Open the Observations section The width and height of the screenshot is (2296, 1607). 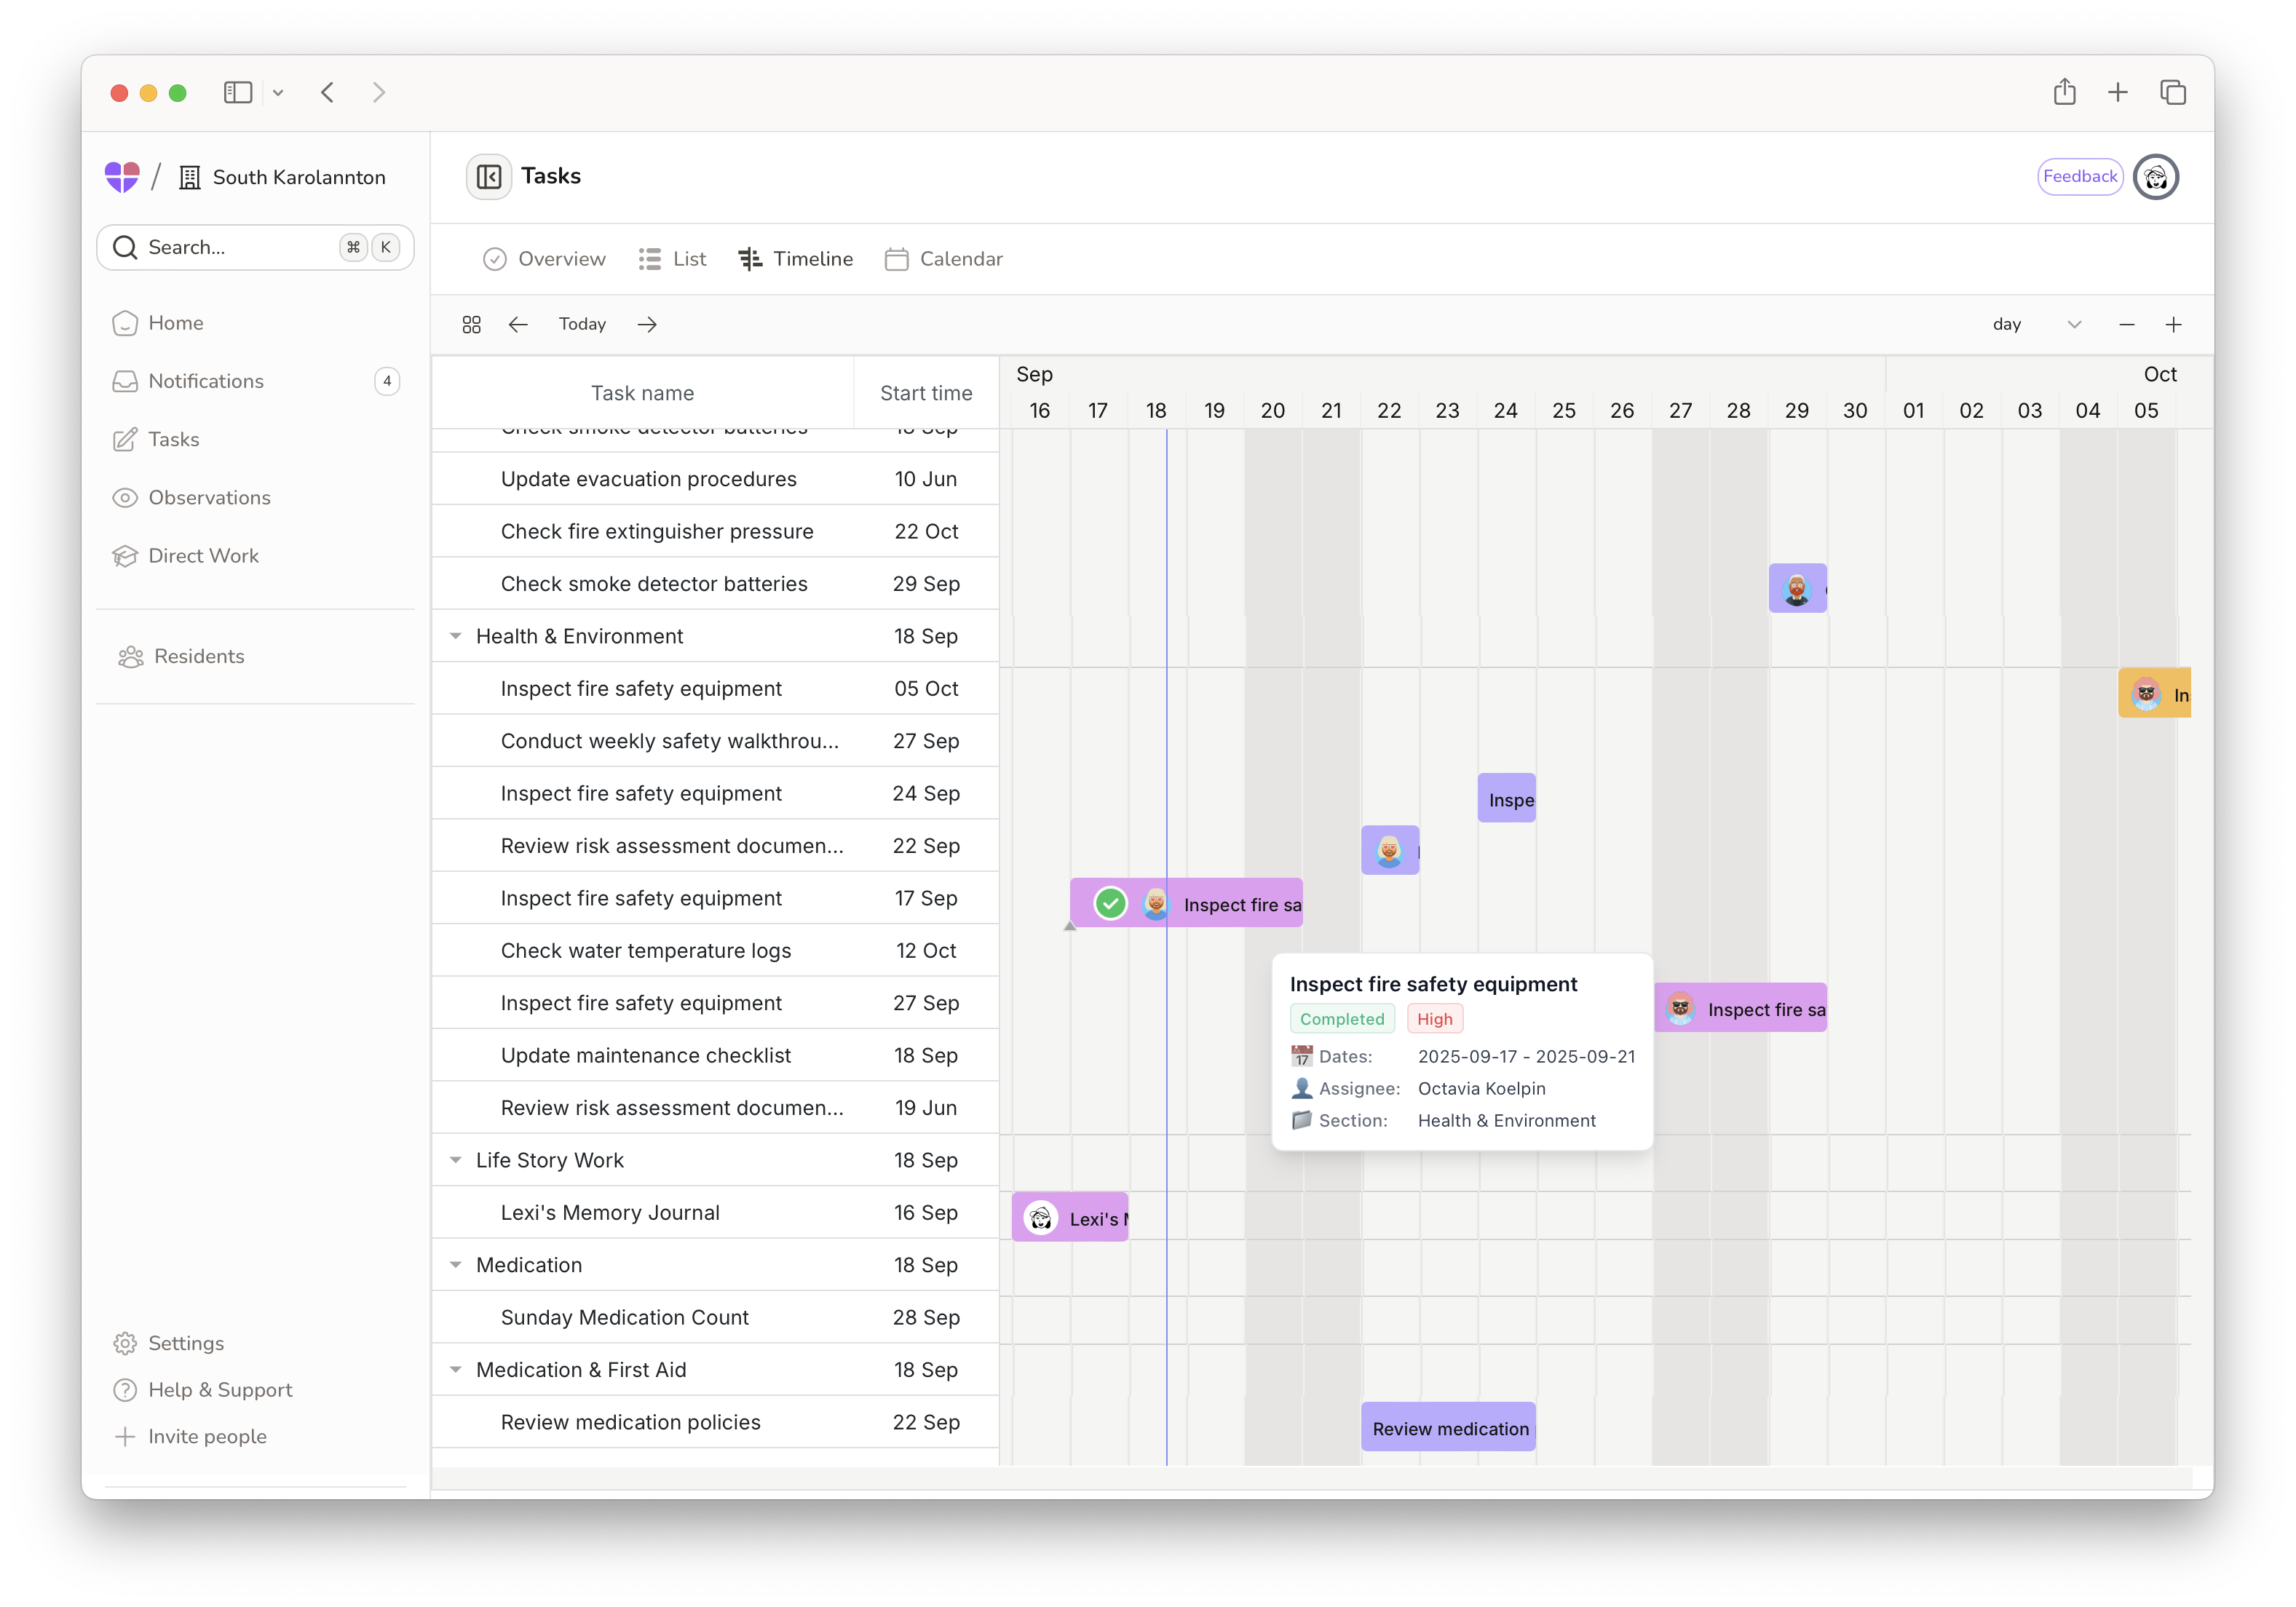coord(210,497)
